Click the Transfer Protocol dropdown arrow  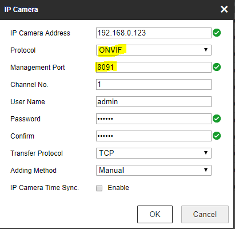(206, 153)
